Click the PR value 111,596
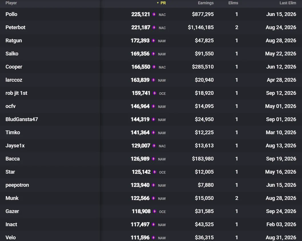 pyautogui.click(x=140, y=237)
